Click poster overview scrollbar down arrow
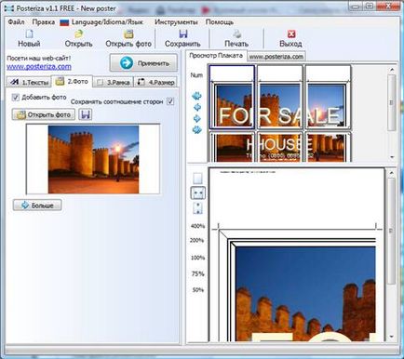 click(392, 157)
